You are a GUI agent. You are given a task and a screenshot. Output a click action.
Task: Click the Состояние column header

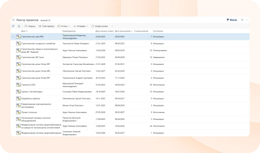pyautogui.click(x=158, y=31)
